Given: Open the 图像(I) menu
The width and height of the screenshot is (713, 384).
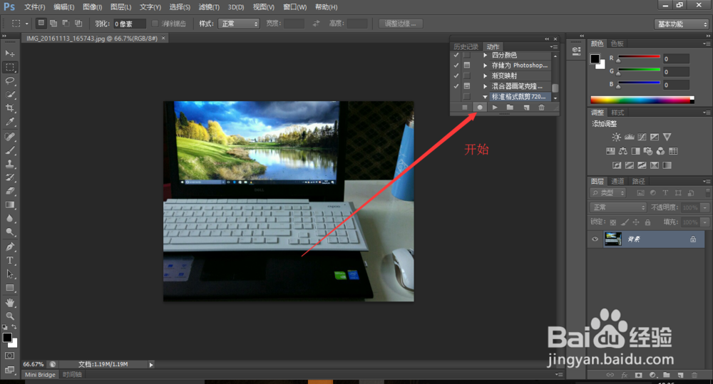Looking at the screenshot, I should click(92, 7).
